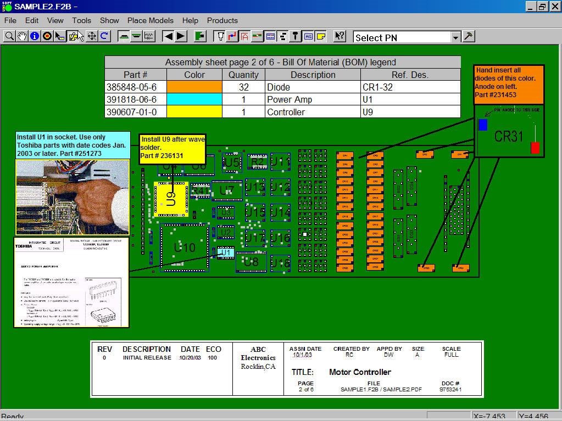The width and height of the screenshot is (562, 421).
Task: Open the View menu
Action: point(55,20)
